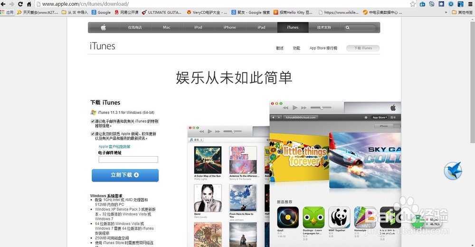Image resolution: width=475 pixels, height=247 pixels.
Task: Click the play button in back iTunes window
Action: (209, 131)
